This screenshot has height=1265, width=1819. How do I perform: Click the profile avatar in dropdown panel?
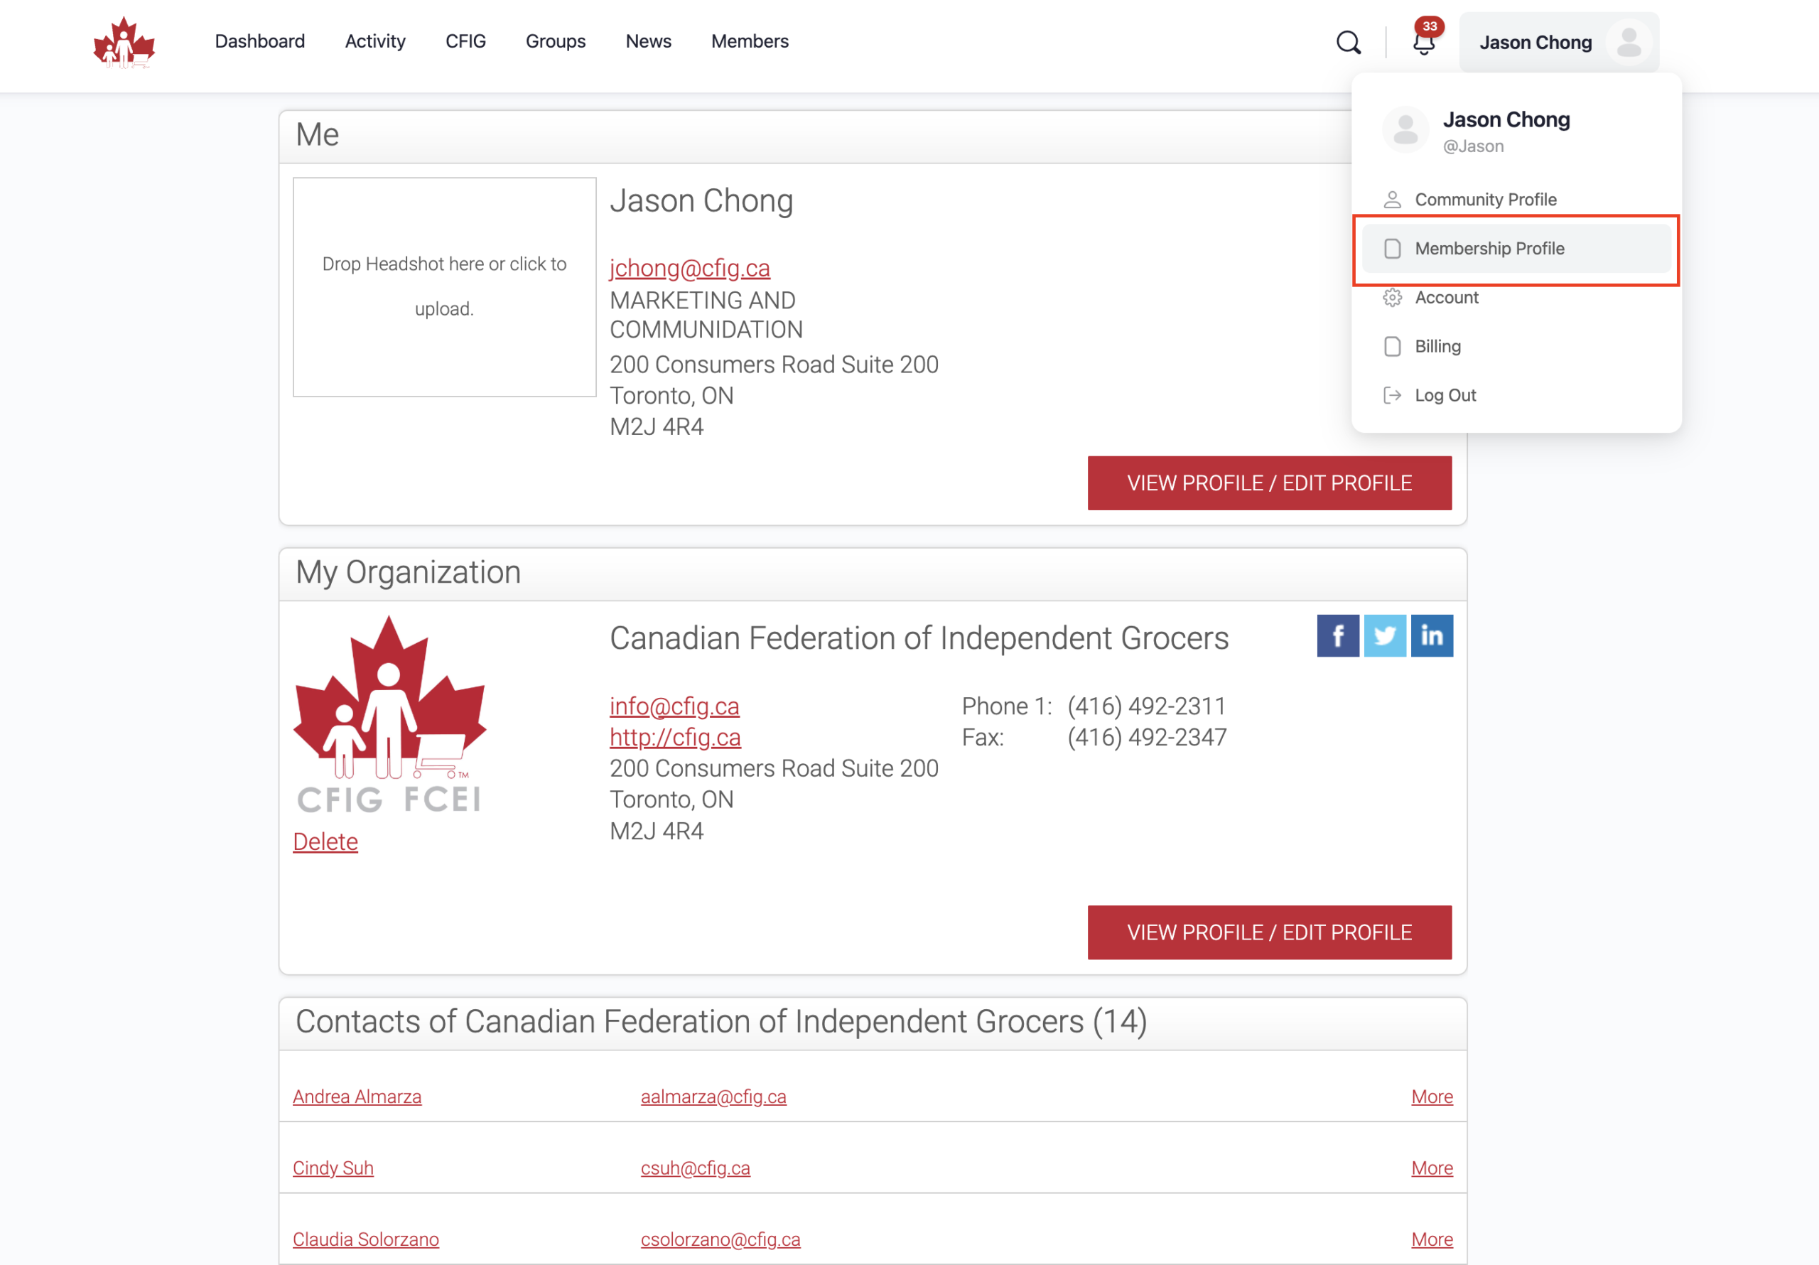click(x=1405, y=130)
